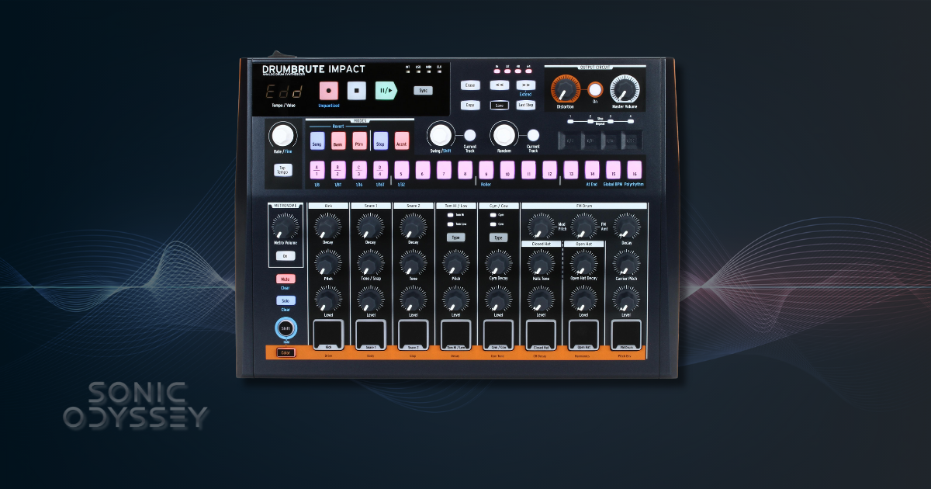931x489 pixels.
Task: Toggle step button 16 above Polyrhythm
Action: click(x=635, y=170)
